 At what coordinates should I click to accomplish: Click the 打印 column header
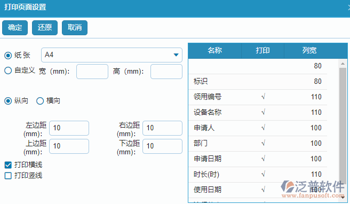pos(262,51)
